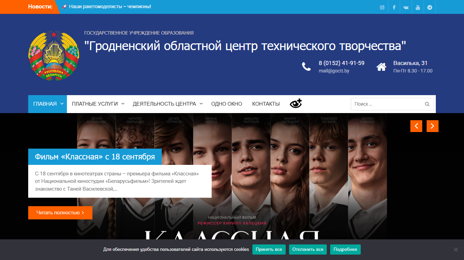Click the rocket icon in news ticker

(x=65, y=6)
